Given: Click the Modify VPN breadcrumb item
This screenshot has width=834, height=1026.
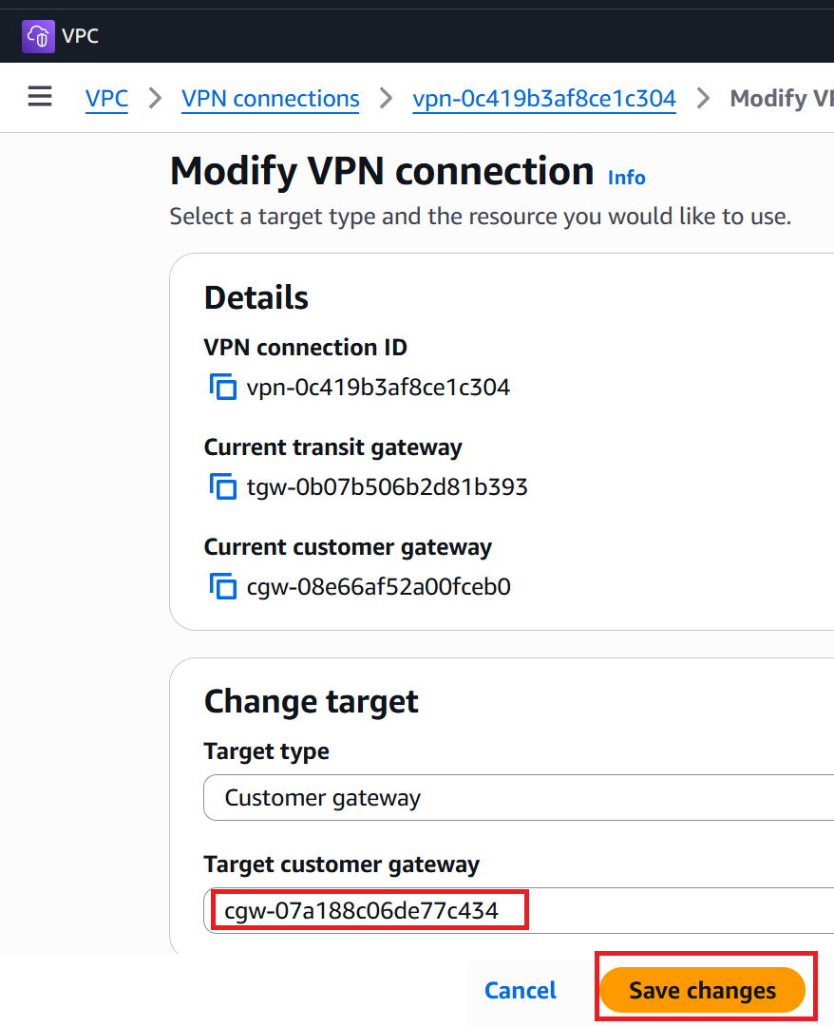Looking at the screenshot, I should (782, 98).
